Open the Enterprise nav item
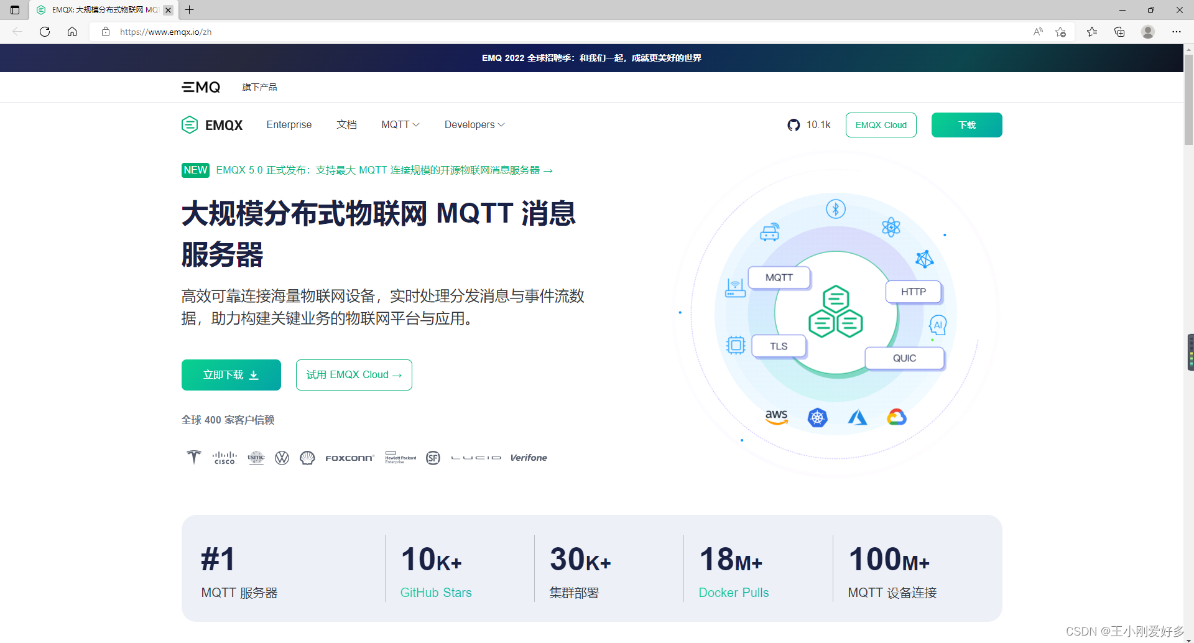This screenshot has height=643, width=1194. pos(289,125)
